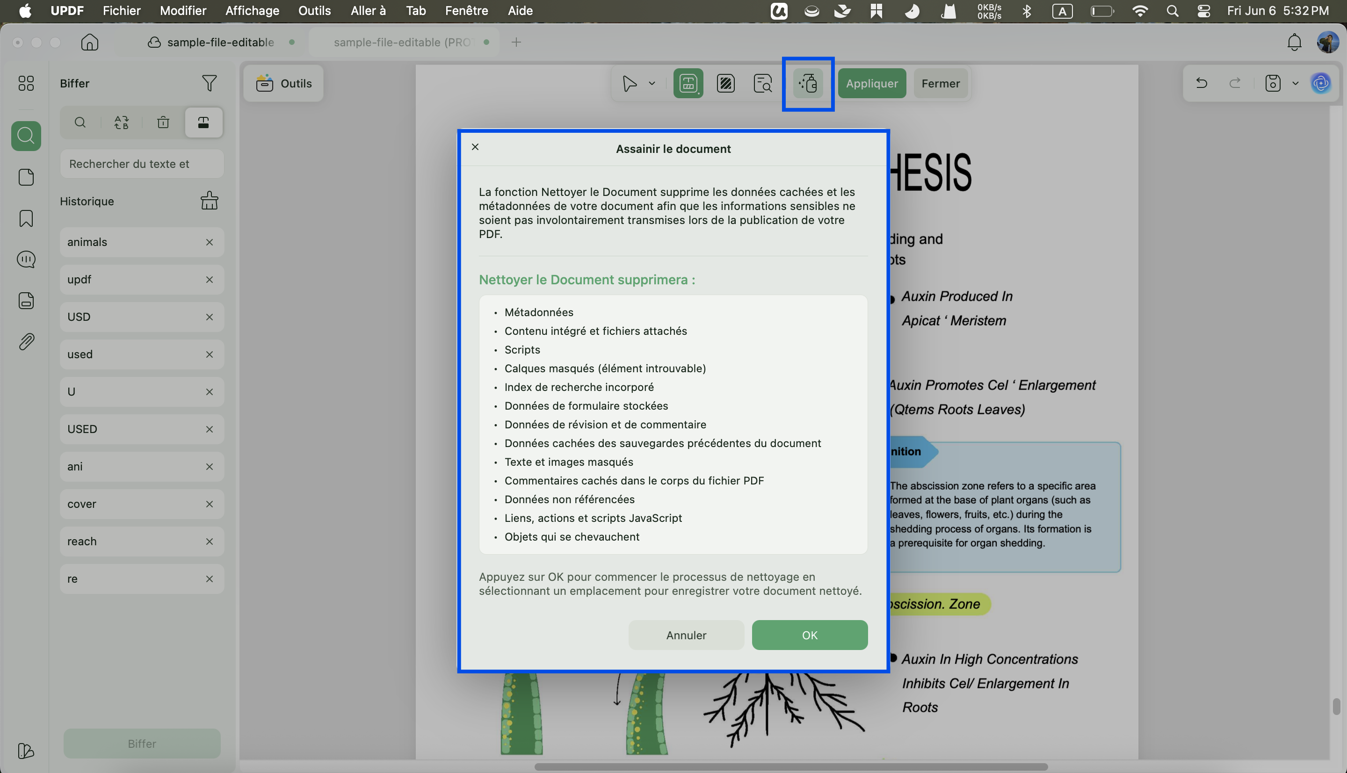The width and height of the screenshot is (1347, 773).
Task: Open the comments sidebar icon
Action: coord(26,259)
